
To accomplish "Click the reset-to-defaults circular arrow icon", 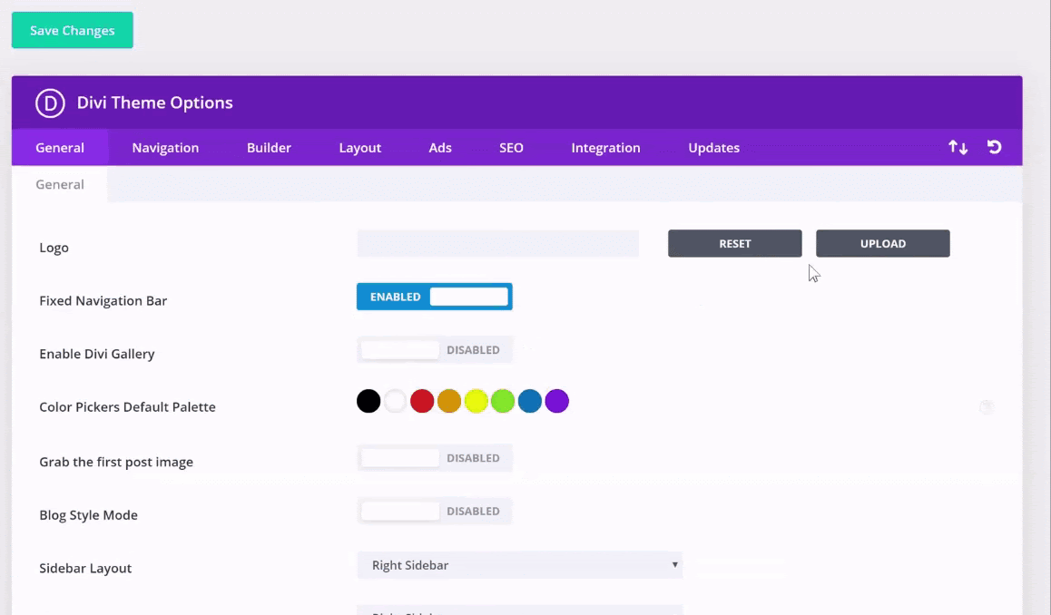I will (994, 147).
